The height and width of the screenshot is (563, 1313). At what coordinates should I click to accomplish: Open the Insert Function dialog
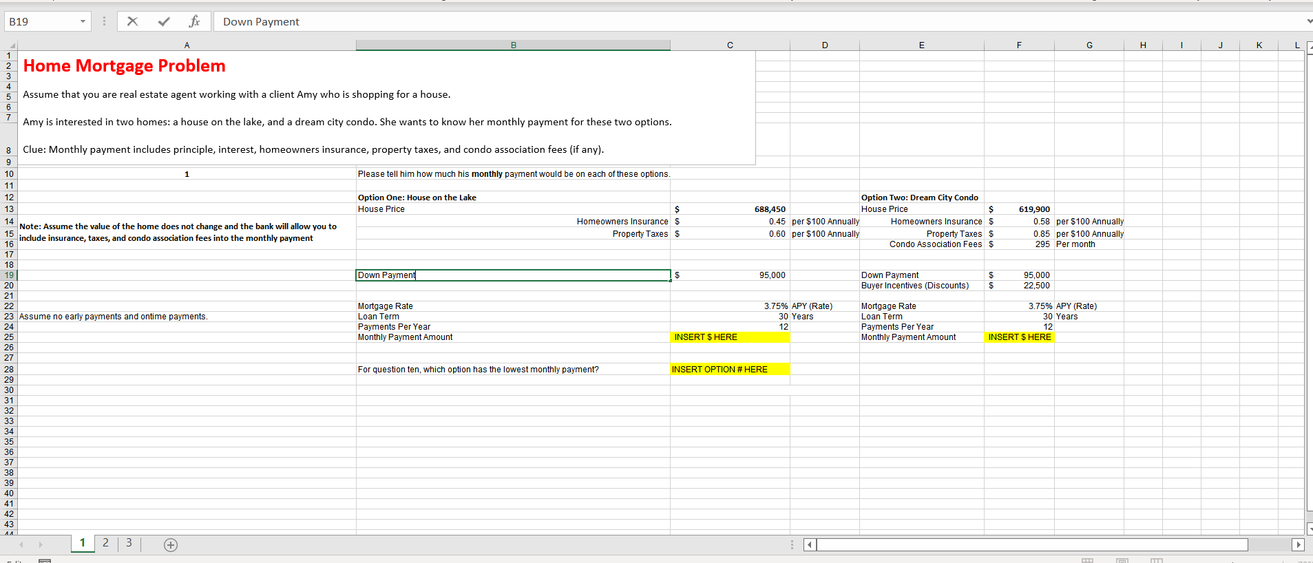pyautogui.click(x=194, y=21)
